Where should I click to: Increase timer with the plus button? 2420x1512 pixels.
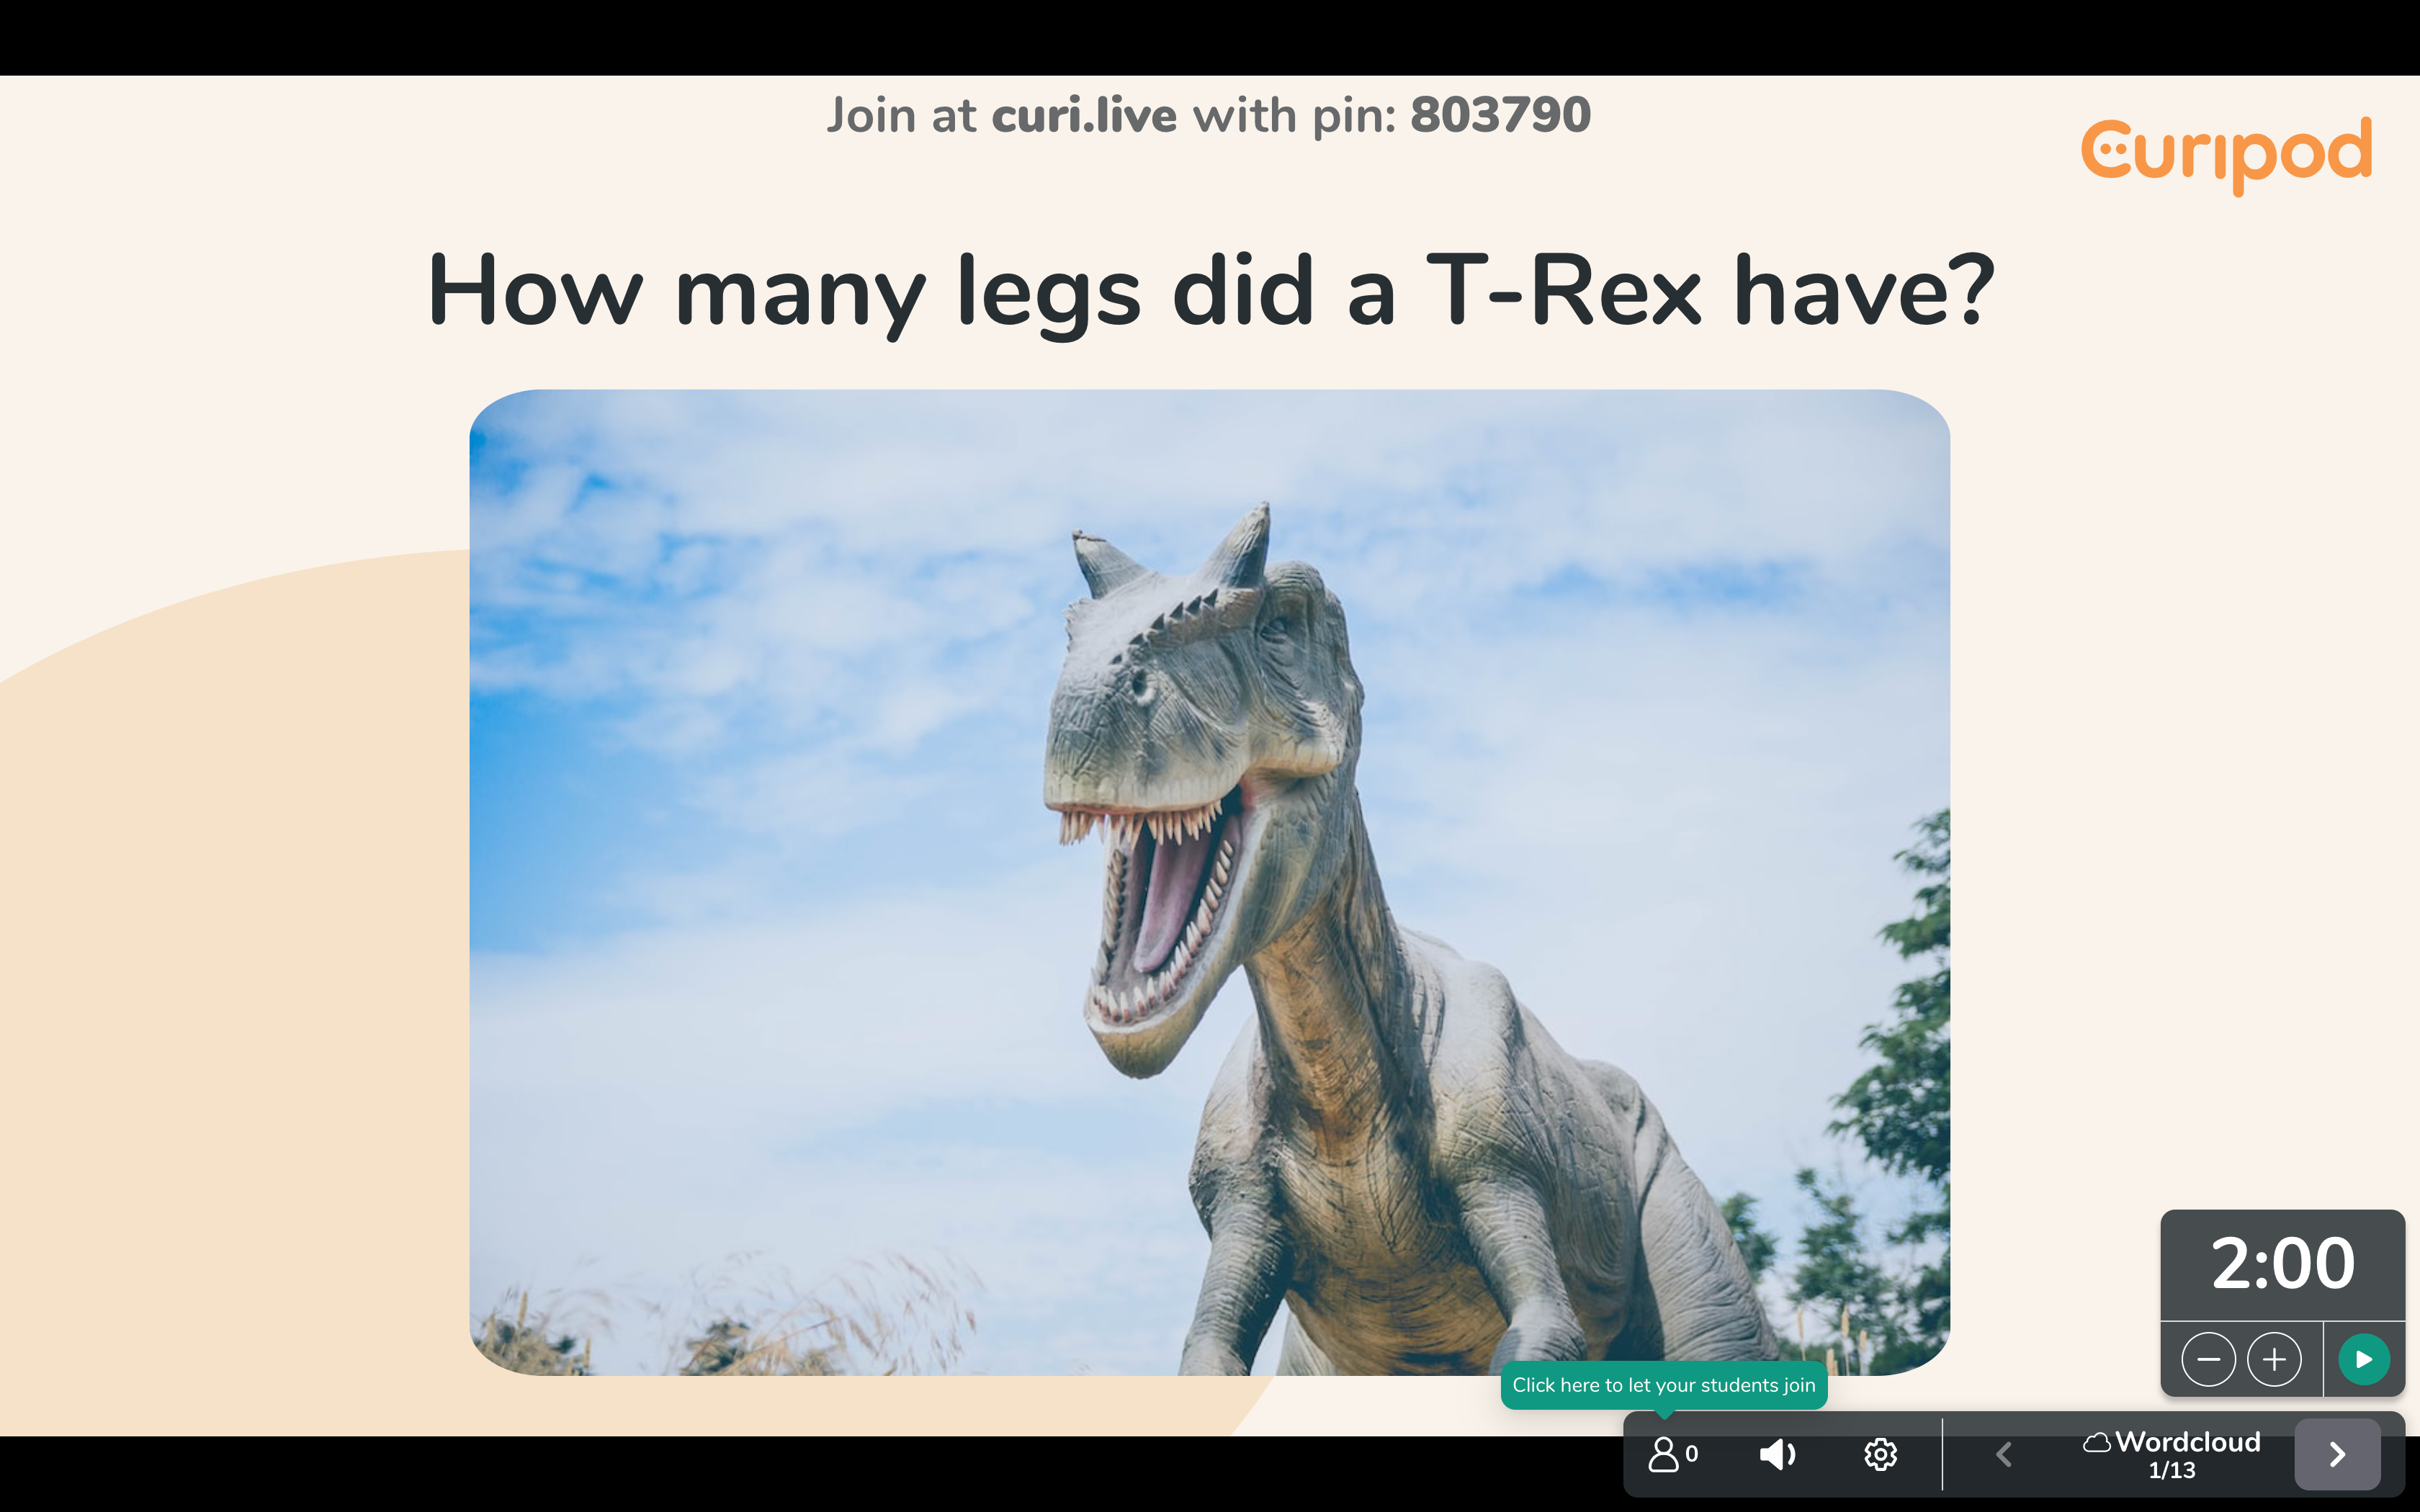[2274, 1359]
